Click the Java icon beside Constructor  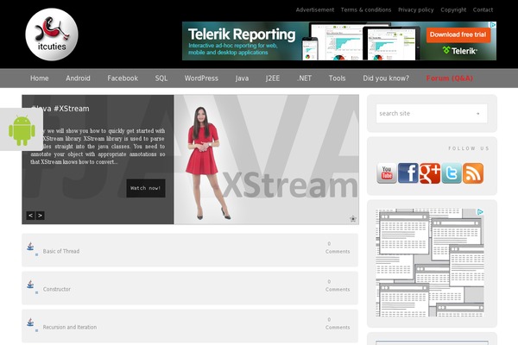coord(30,285)
